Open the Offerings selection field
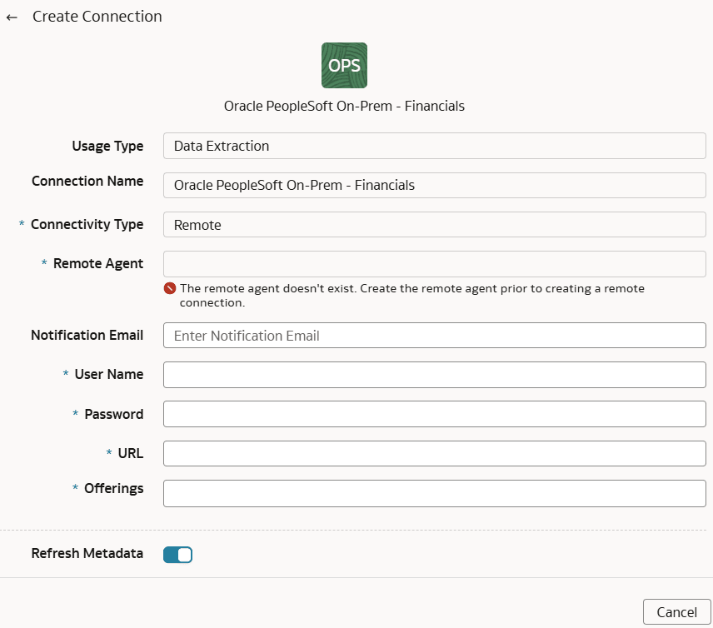The width and height of the screenshot is (713, 628). tap(434, 493)
